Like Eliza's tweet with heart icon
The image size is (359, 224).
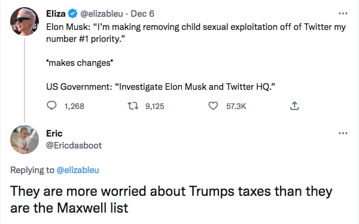pos(213,106)
